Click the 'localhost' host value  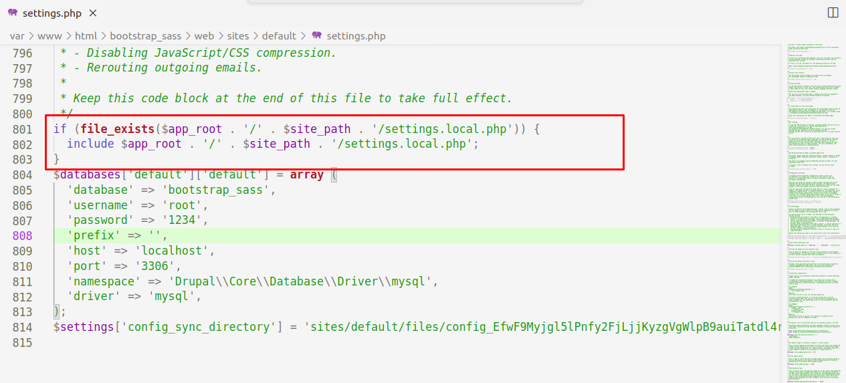point(171,251)
